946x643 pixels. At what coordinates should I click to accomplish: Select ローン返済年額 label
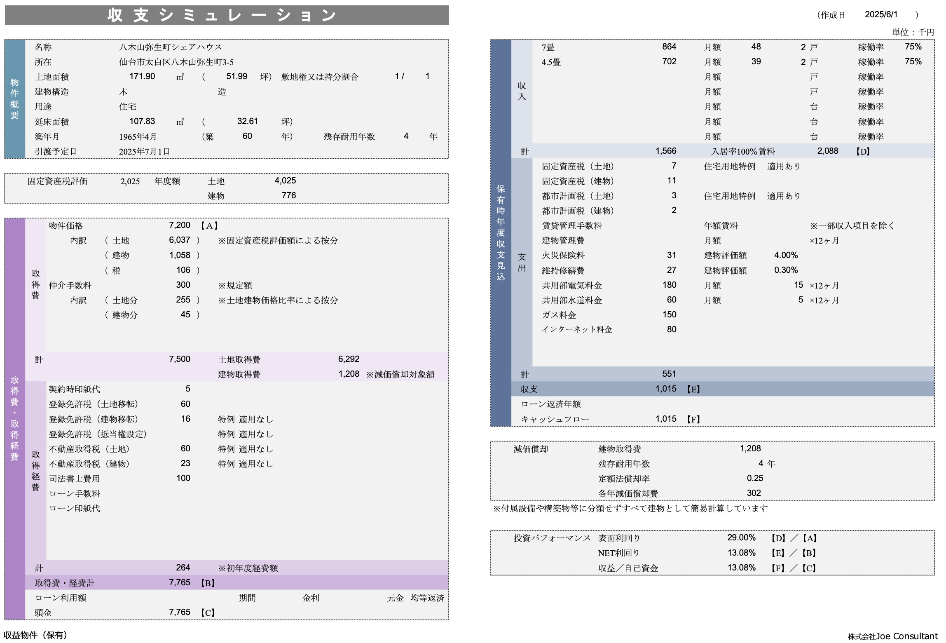(x=551, y=404)
